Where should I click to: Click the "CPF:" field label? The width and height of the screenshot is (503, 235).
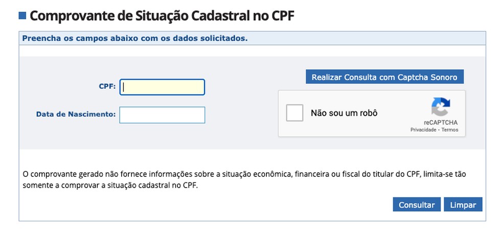point(107,87)
